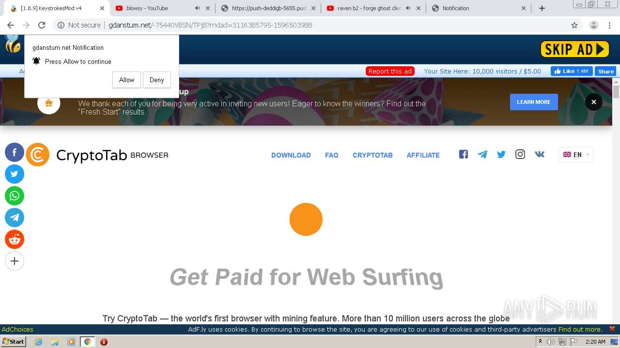Allow gdanstum.net notifications
This screenshot has width=620, height=348.
point(126,80)
